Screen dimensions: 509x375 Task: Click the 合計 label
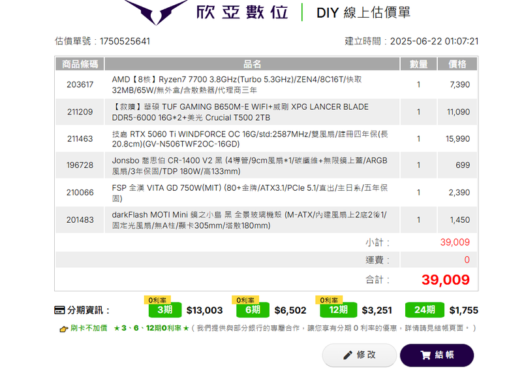[377, 280]
